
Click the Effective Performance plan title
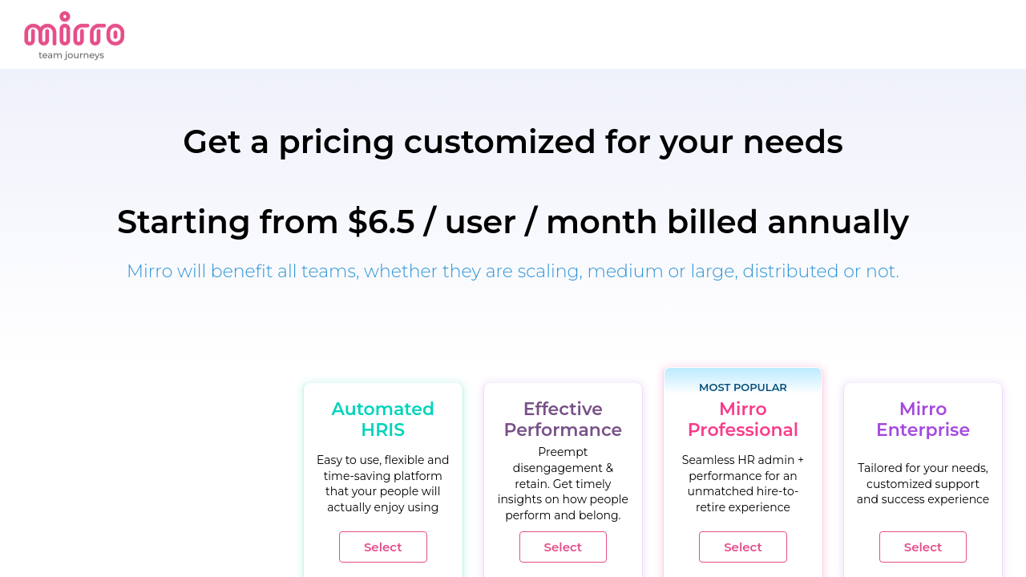pos(563,419)
